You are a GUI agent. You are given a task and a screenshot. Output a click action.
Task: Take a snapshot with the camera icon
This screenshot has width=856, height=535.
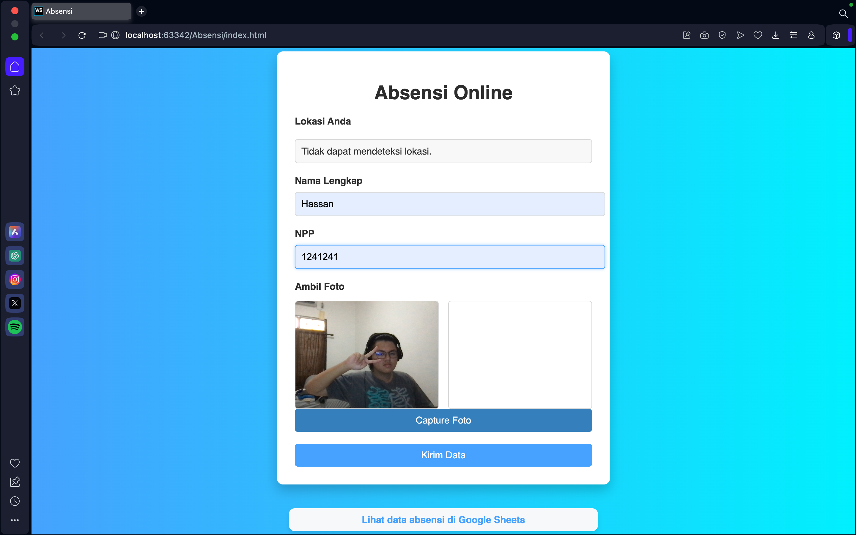(704, 35)
